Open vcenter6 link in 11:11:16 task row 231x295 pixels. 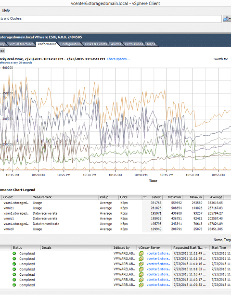(x=158, y=264)
